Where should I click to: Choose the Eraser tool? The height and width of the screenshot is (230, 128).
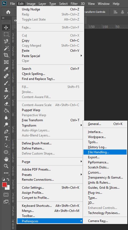6,104
